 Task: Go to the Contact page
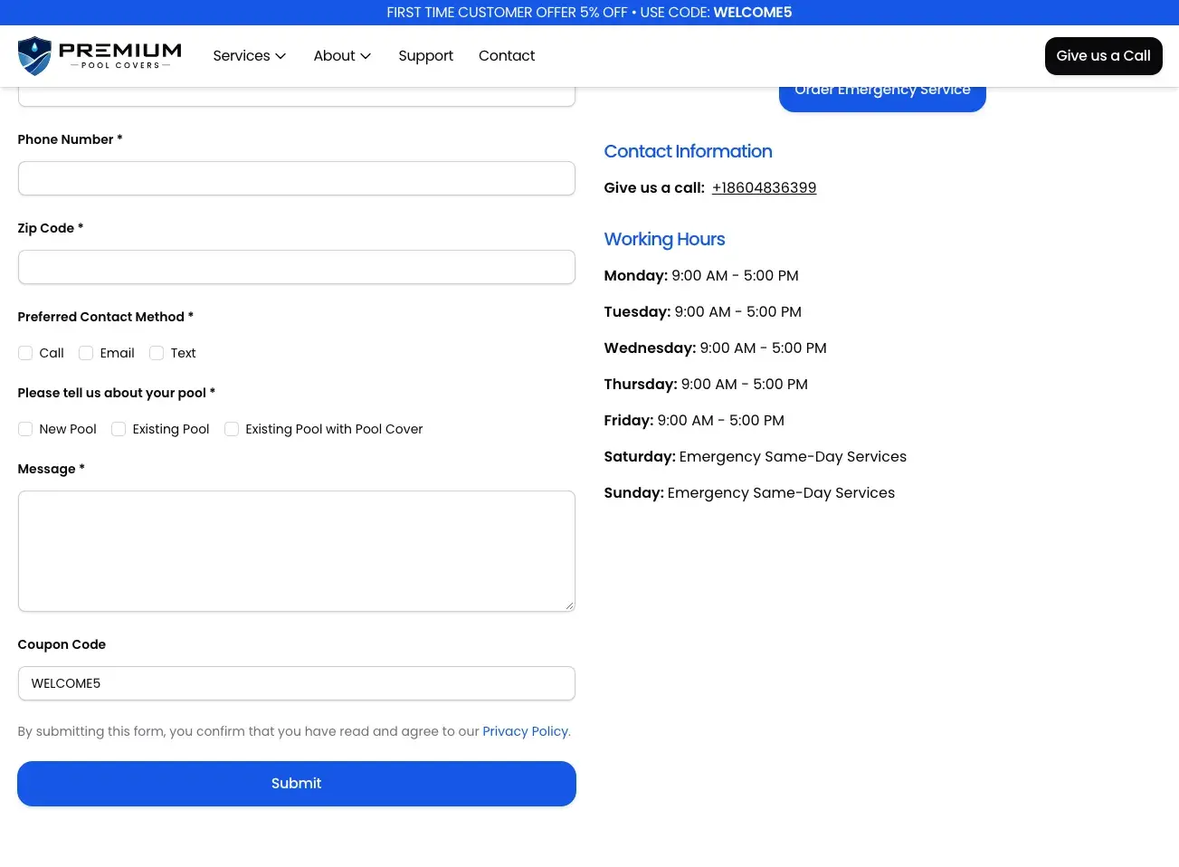[x=507, y=56]
